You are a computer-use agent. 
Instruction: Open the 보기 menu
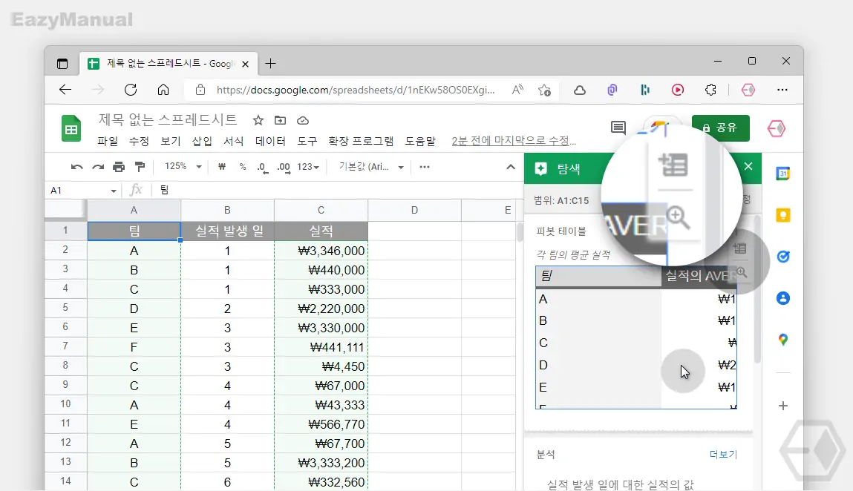tap(171, 142)
